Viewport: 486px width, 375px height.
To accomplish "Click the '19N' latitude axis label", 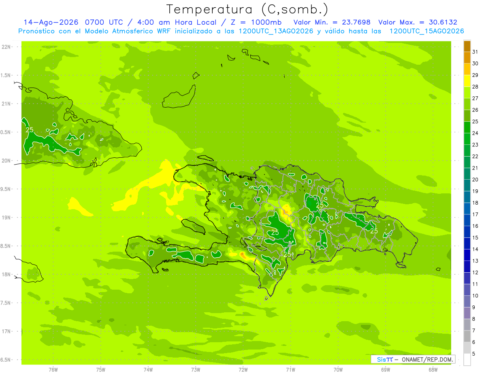I will click(x=6, y=218).
